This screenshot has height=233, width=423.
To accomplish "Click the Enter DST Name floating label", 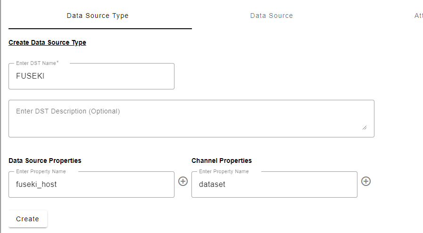I will pyautogui.click(x=37, y=63).
